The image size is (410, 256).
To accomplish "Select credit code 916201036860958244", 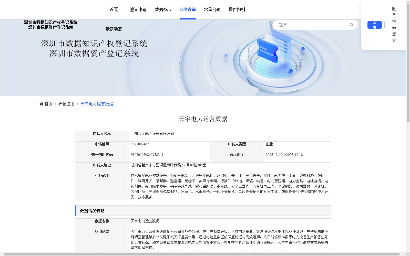I will click(x=147, y=155).
